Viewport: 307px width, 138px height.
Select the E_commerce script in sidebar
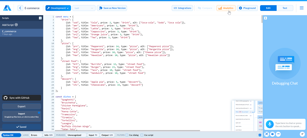click(21, 32)
